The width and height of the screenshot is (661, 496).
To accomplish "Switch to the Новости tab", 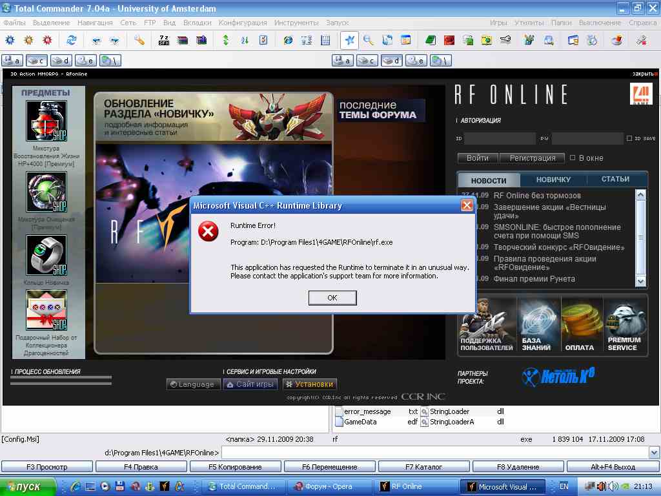I will (489, 180).
